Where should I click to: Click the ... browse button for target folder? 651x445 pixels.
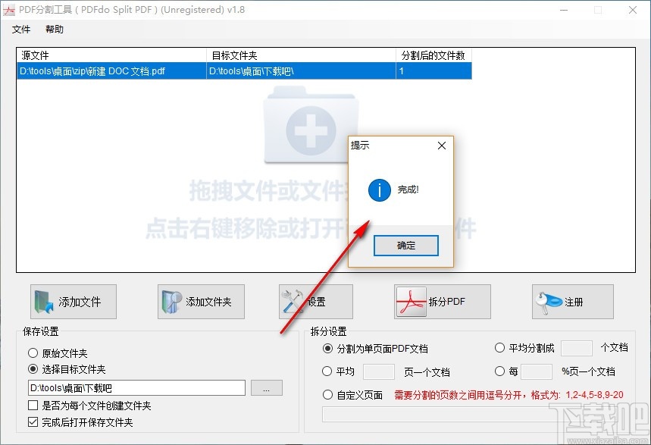point(267,387)
